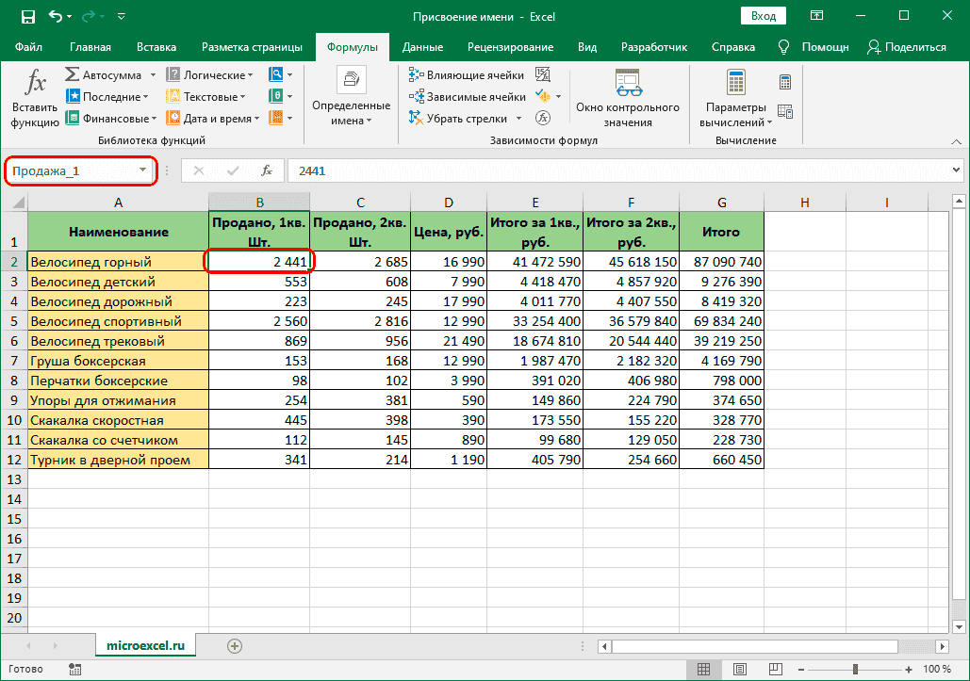The image size is (970, 681).
Task: Click the Calculate Now calculator icon
Action: pyautogui.click(x=785, y=82)
